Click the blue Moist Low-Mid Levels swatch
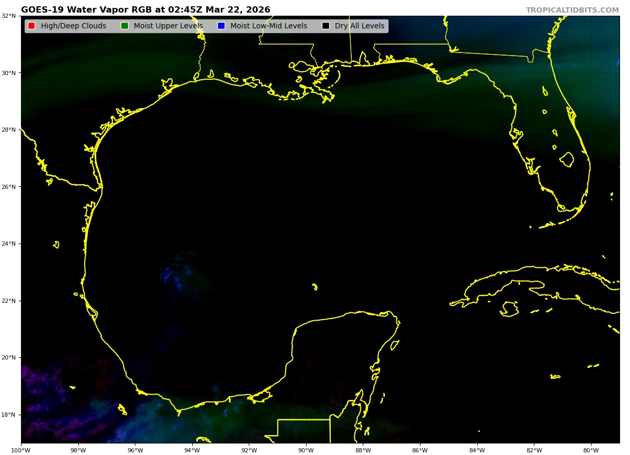This screenshot has height=455, width=630. click(221, 26)
